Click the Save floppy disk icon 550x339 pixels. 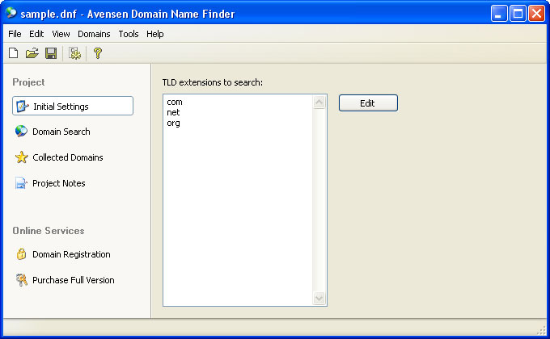(50, 53)
